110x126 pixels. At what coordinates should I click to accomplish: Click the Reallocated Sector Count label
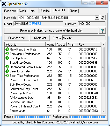pos(26,67)
